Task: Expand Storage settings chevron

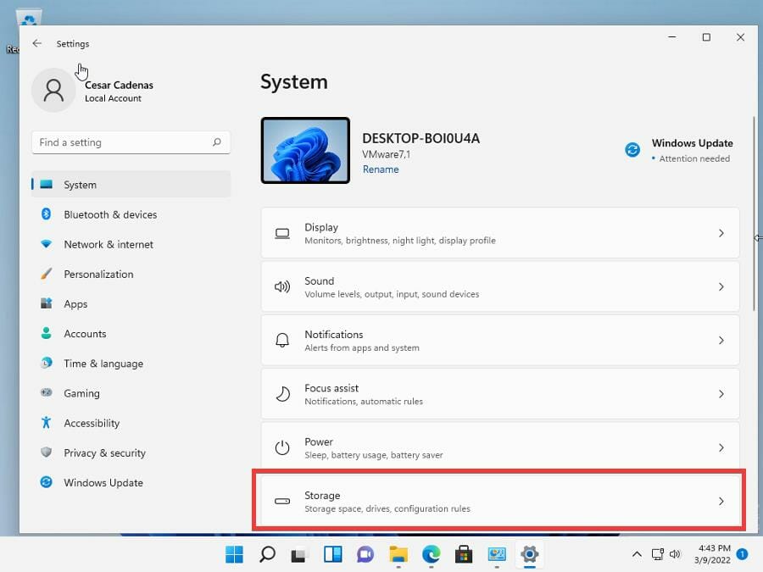Action: [721, 501]
